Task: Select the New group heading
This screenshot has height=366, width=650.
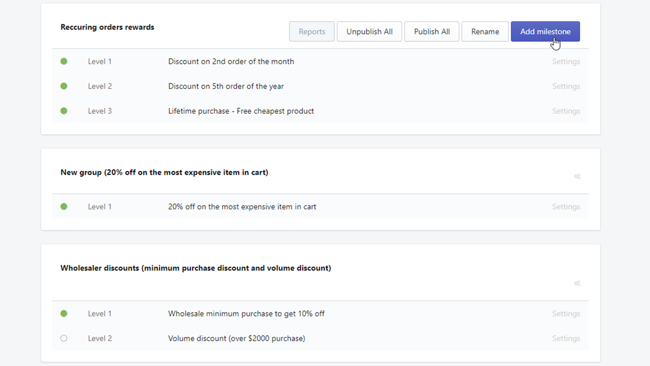Action: [x=165, y=172]
